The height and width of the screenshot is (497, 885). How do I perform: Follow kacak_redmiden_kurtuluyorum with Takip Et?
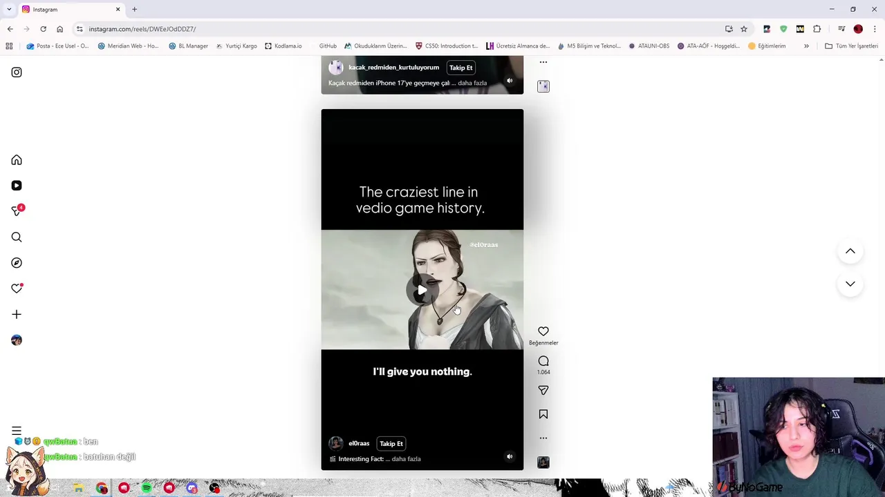[x=461, y=68]
